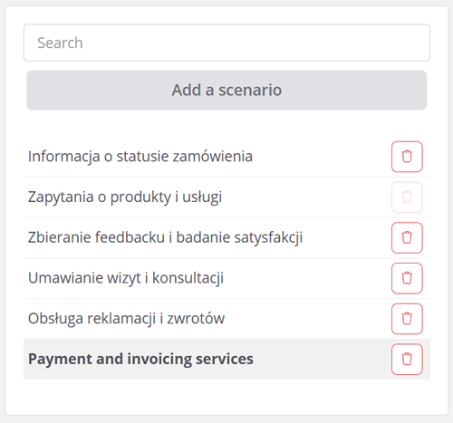Image resolution: width=453 pixels, height=423 pixels.
Task: Delete the Zbieranie feedbacku i badanie satysfakcji scenario
Action: (x=407, y=237)
